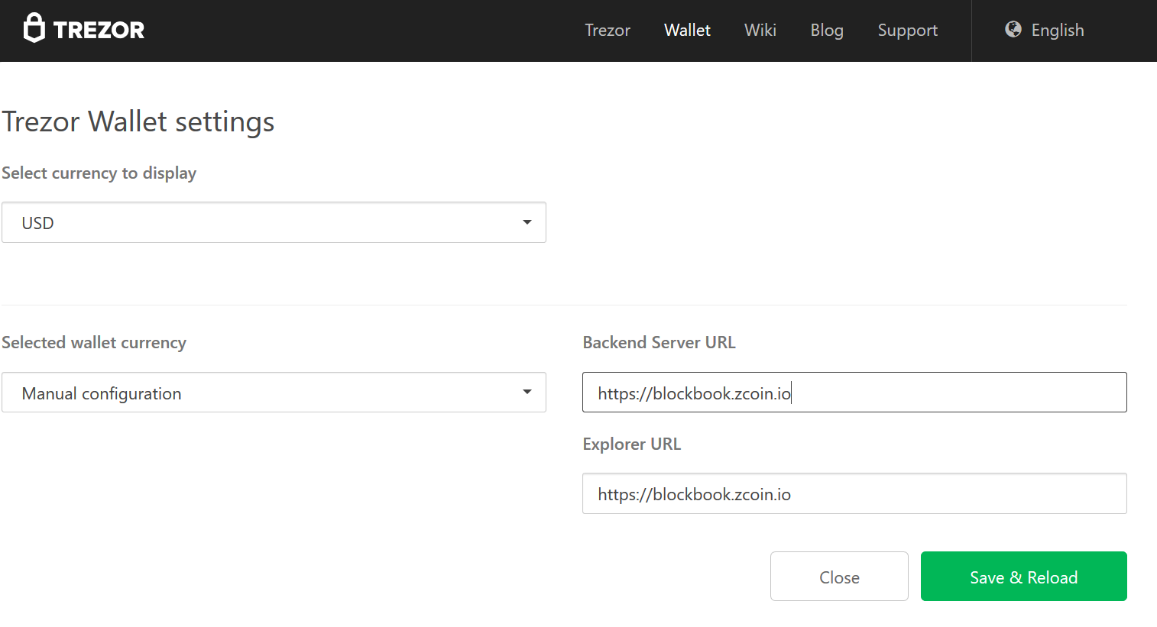Click the Trezor Wallet settings heading
Viewport: 1157px width, 627px height.
(x=138, y=122)
